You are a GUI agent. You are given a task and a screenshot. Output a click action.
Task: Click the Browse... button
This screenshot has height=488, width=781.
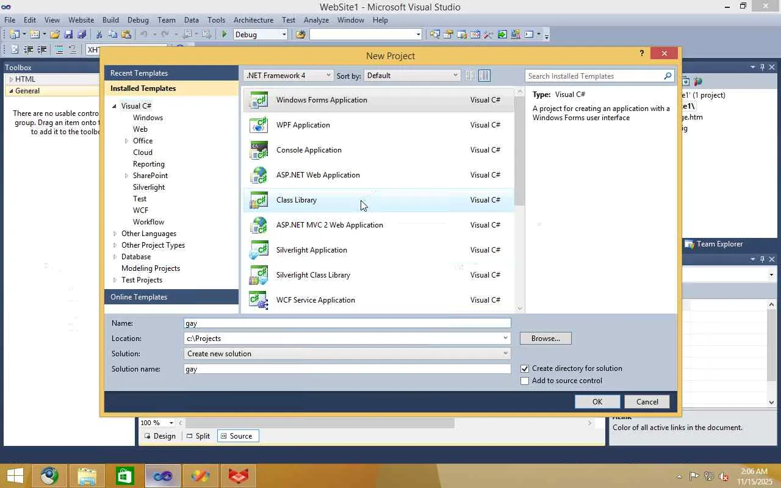pos(545,339)
